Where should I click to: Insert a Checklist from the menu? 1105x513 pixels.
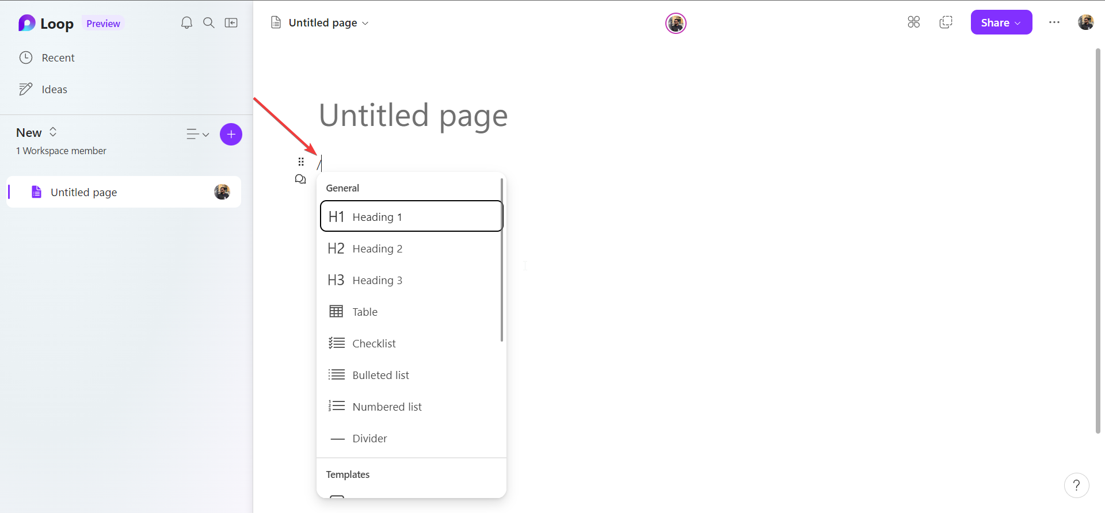pos(411,343)
